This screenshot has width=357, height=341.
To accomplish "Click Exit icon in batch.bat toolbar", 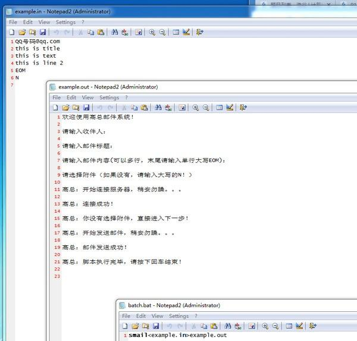I will 312,326.
